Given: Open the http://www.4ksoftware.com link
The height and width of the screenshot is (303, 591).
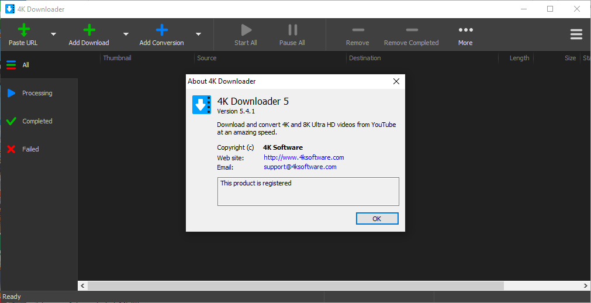Looking at the screenshot, I should (304, 157).
